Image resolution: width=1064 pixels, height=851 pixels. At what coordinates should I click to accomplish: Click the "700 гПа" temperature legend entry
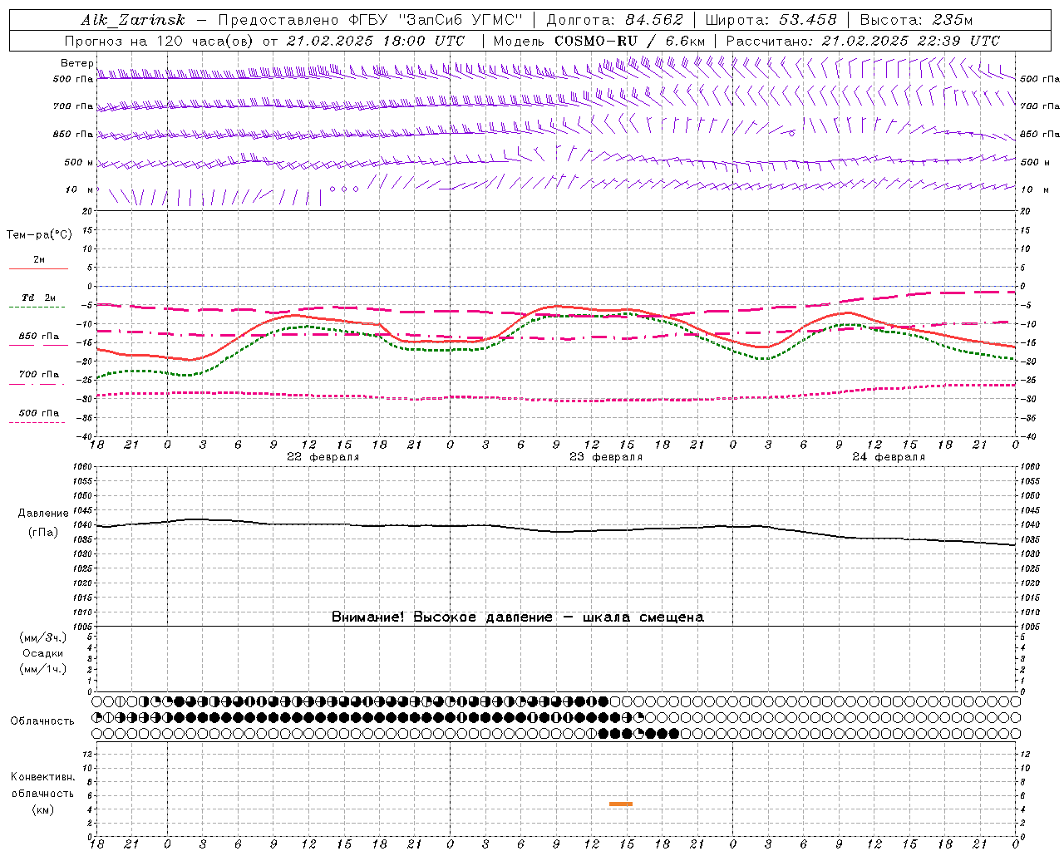pyautogui.click(x=39, y=375)
